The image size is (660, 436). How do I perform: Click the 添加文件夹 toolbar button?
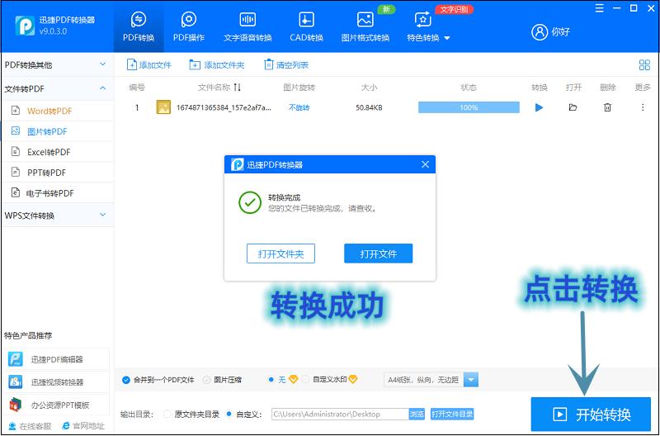(x=217, y=65)
